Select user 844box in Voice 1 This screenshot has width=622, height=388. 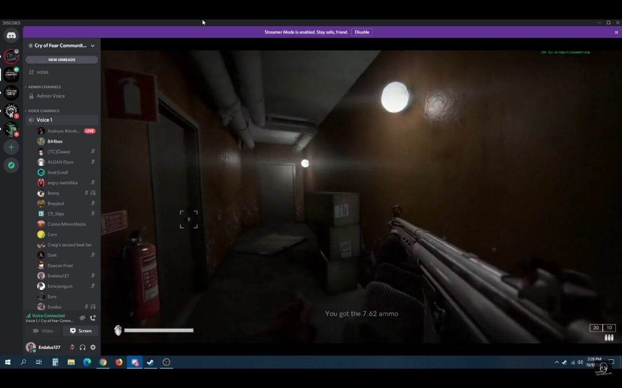[66, 141]
